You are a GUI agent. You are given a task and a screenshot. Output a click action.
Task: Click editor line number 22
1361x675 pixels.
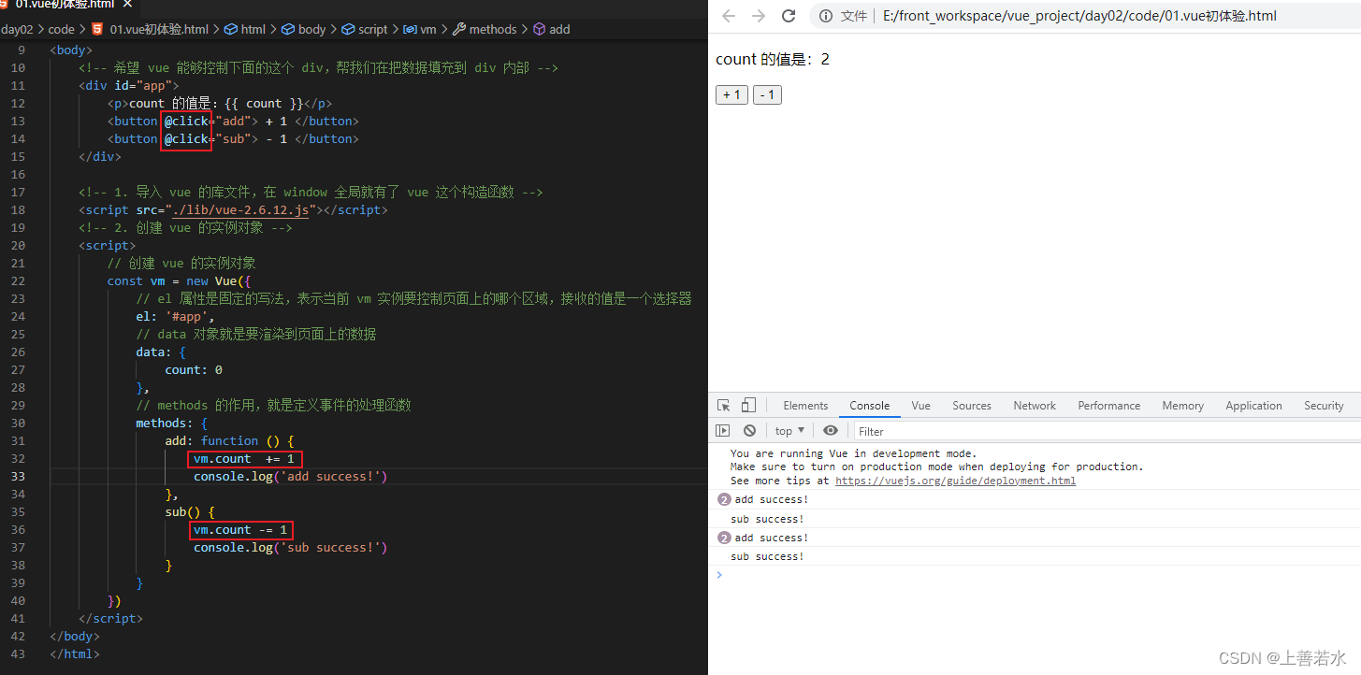pyautogui.click(x=18, y=280)
